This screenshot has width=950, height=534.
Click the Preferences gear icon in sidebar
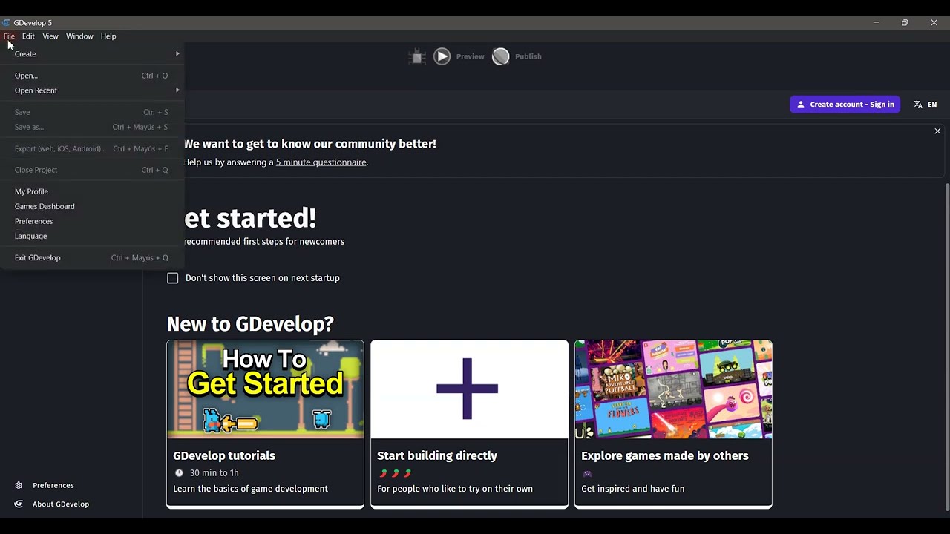pyautogui.click(x=19, y=486)
